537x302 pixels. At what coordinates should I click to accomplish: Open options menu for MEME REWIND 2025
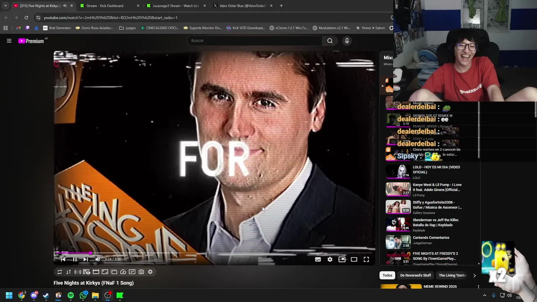(x=478, y=287)
